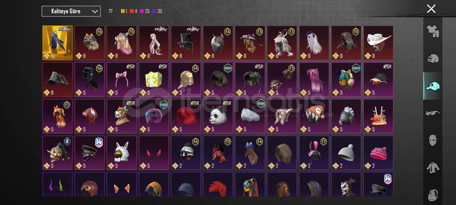Pick the white cowboy hat item
Screen dimensions: 456x205
coord(378,43)
